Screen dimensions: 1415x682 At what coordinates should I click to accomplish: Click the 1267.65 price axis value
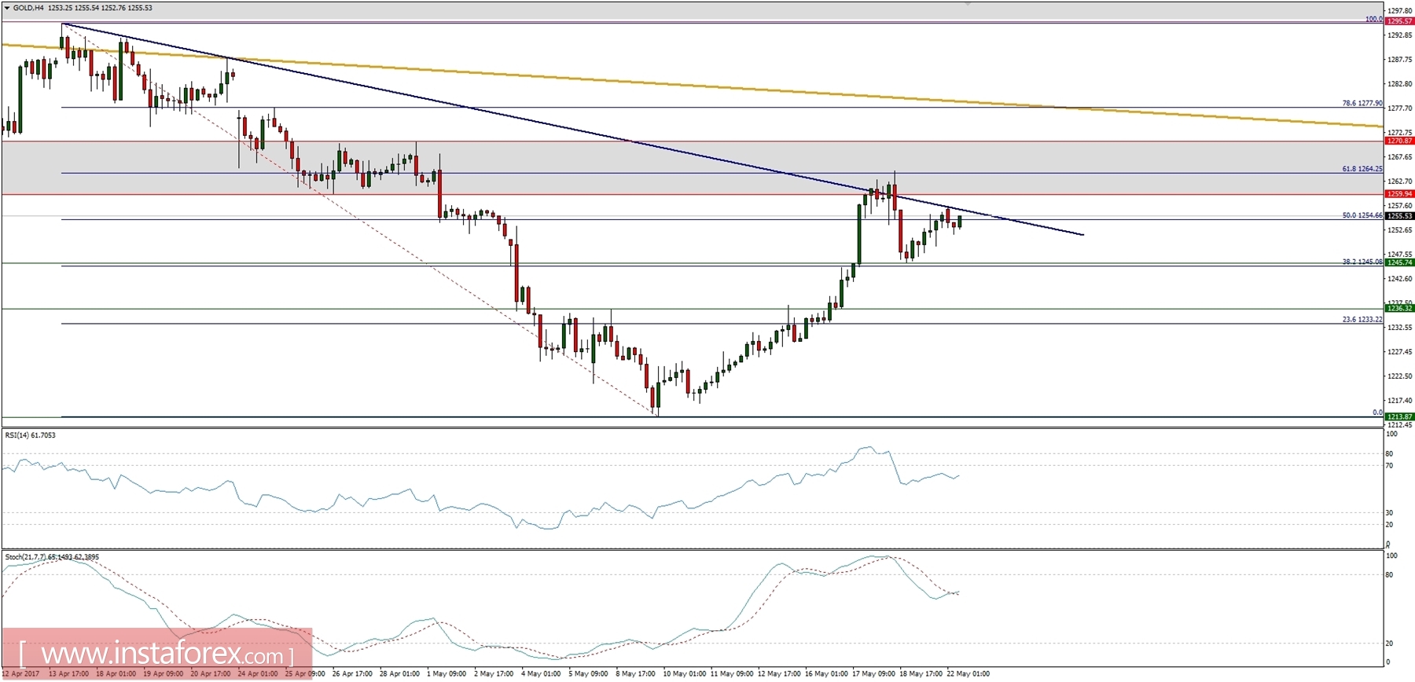(1400, 156)
